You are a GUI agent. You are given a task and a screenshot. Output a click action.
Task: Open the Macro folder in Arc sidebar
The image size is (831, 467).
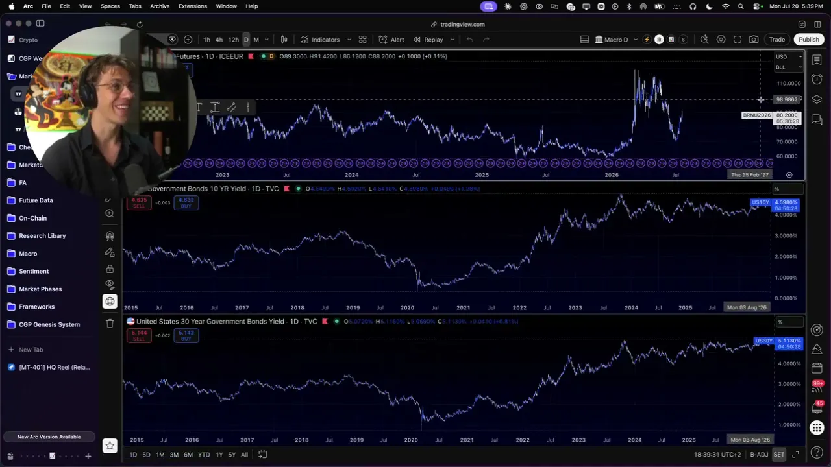coord(28,254)
